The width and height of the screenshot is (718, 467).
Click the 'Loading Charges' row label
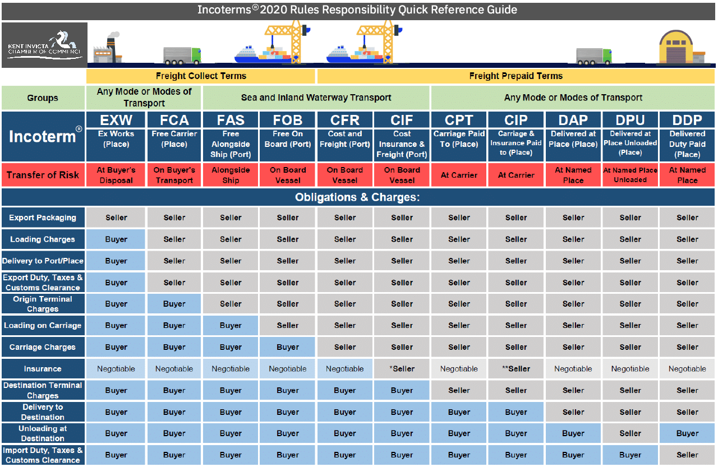[43, 239]
